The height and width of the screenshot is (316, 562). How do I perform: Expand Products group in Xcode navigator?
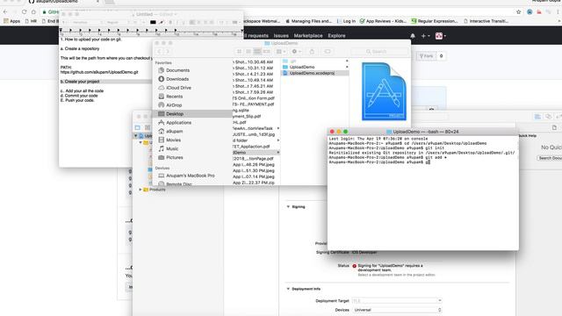(140, 190)
